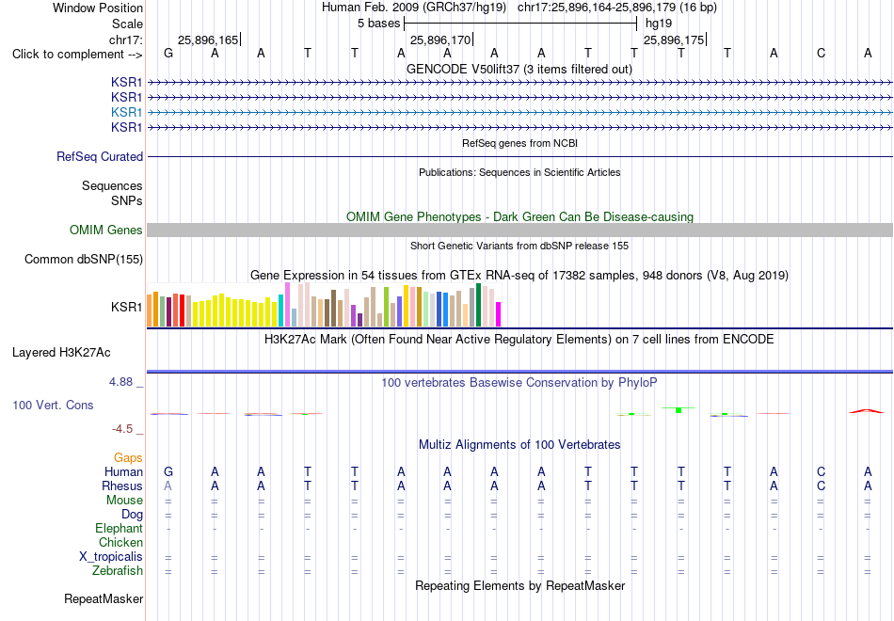Screen dimensions: 894x621
Task: Click the position label 25,896,165
Action: pos(208,40)
